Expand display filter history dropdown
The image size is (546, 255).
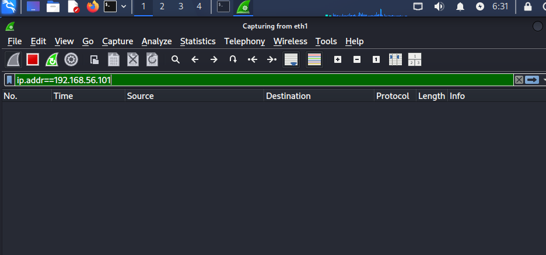point(544,80)
